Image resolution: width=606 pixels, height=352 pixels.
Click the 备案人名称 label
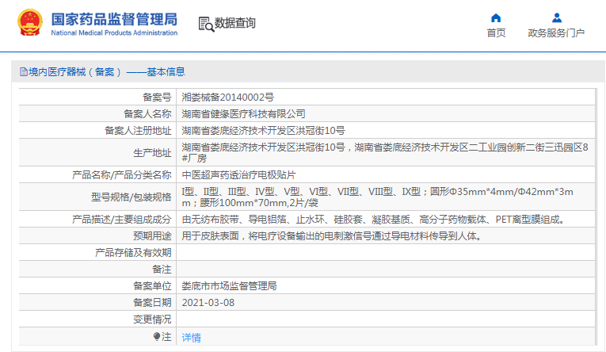point(147,113)
